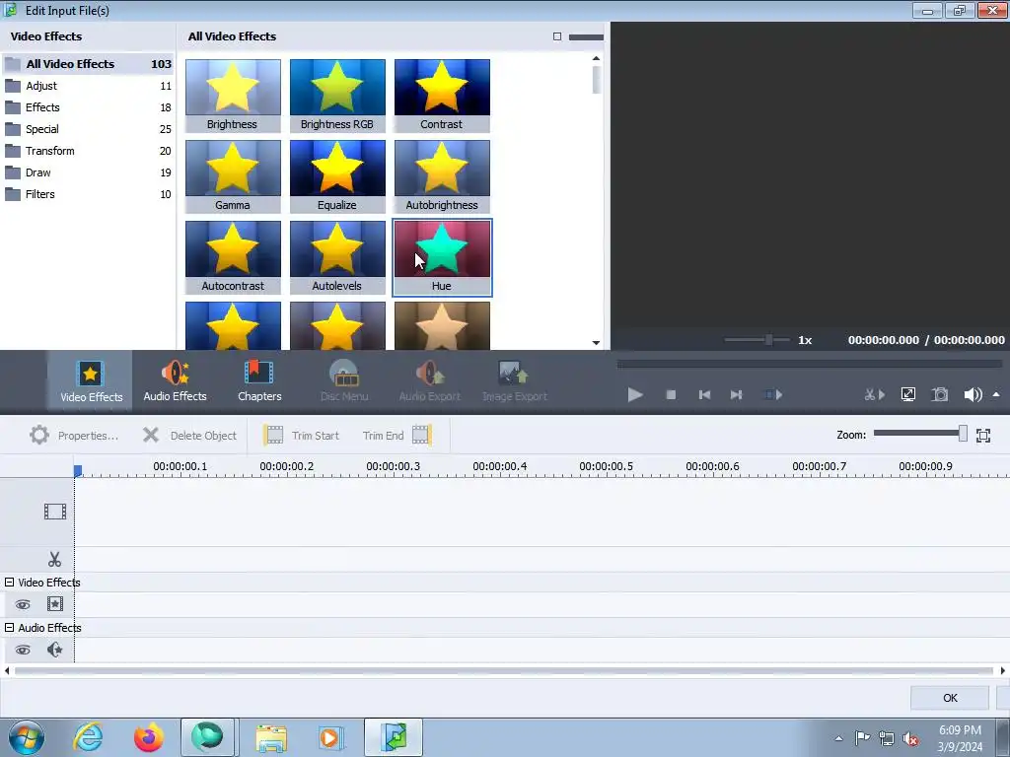
Task: Pick the Autolevels effect
Action: point(337,257)
